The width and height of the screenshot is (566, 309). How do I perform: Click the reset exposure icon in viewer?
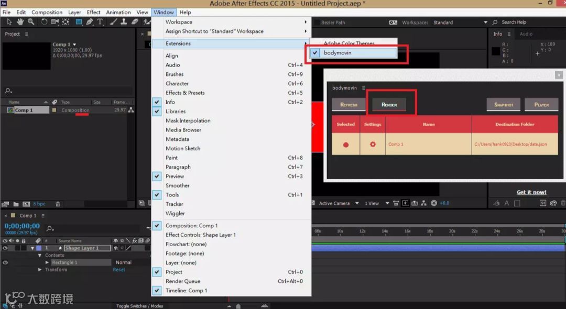click(x=434, y=203)
